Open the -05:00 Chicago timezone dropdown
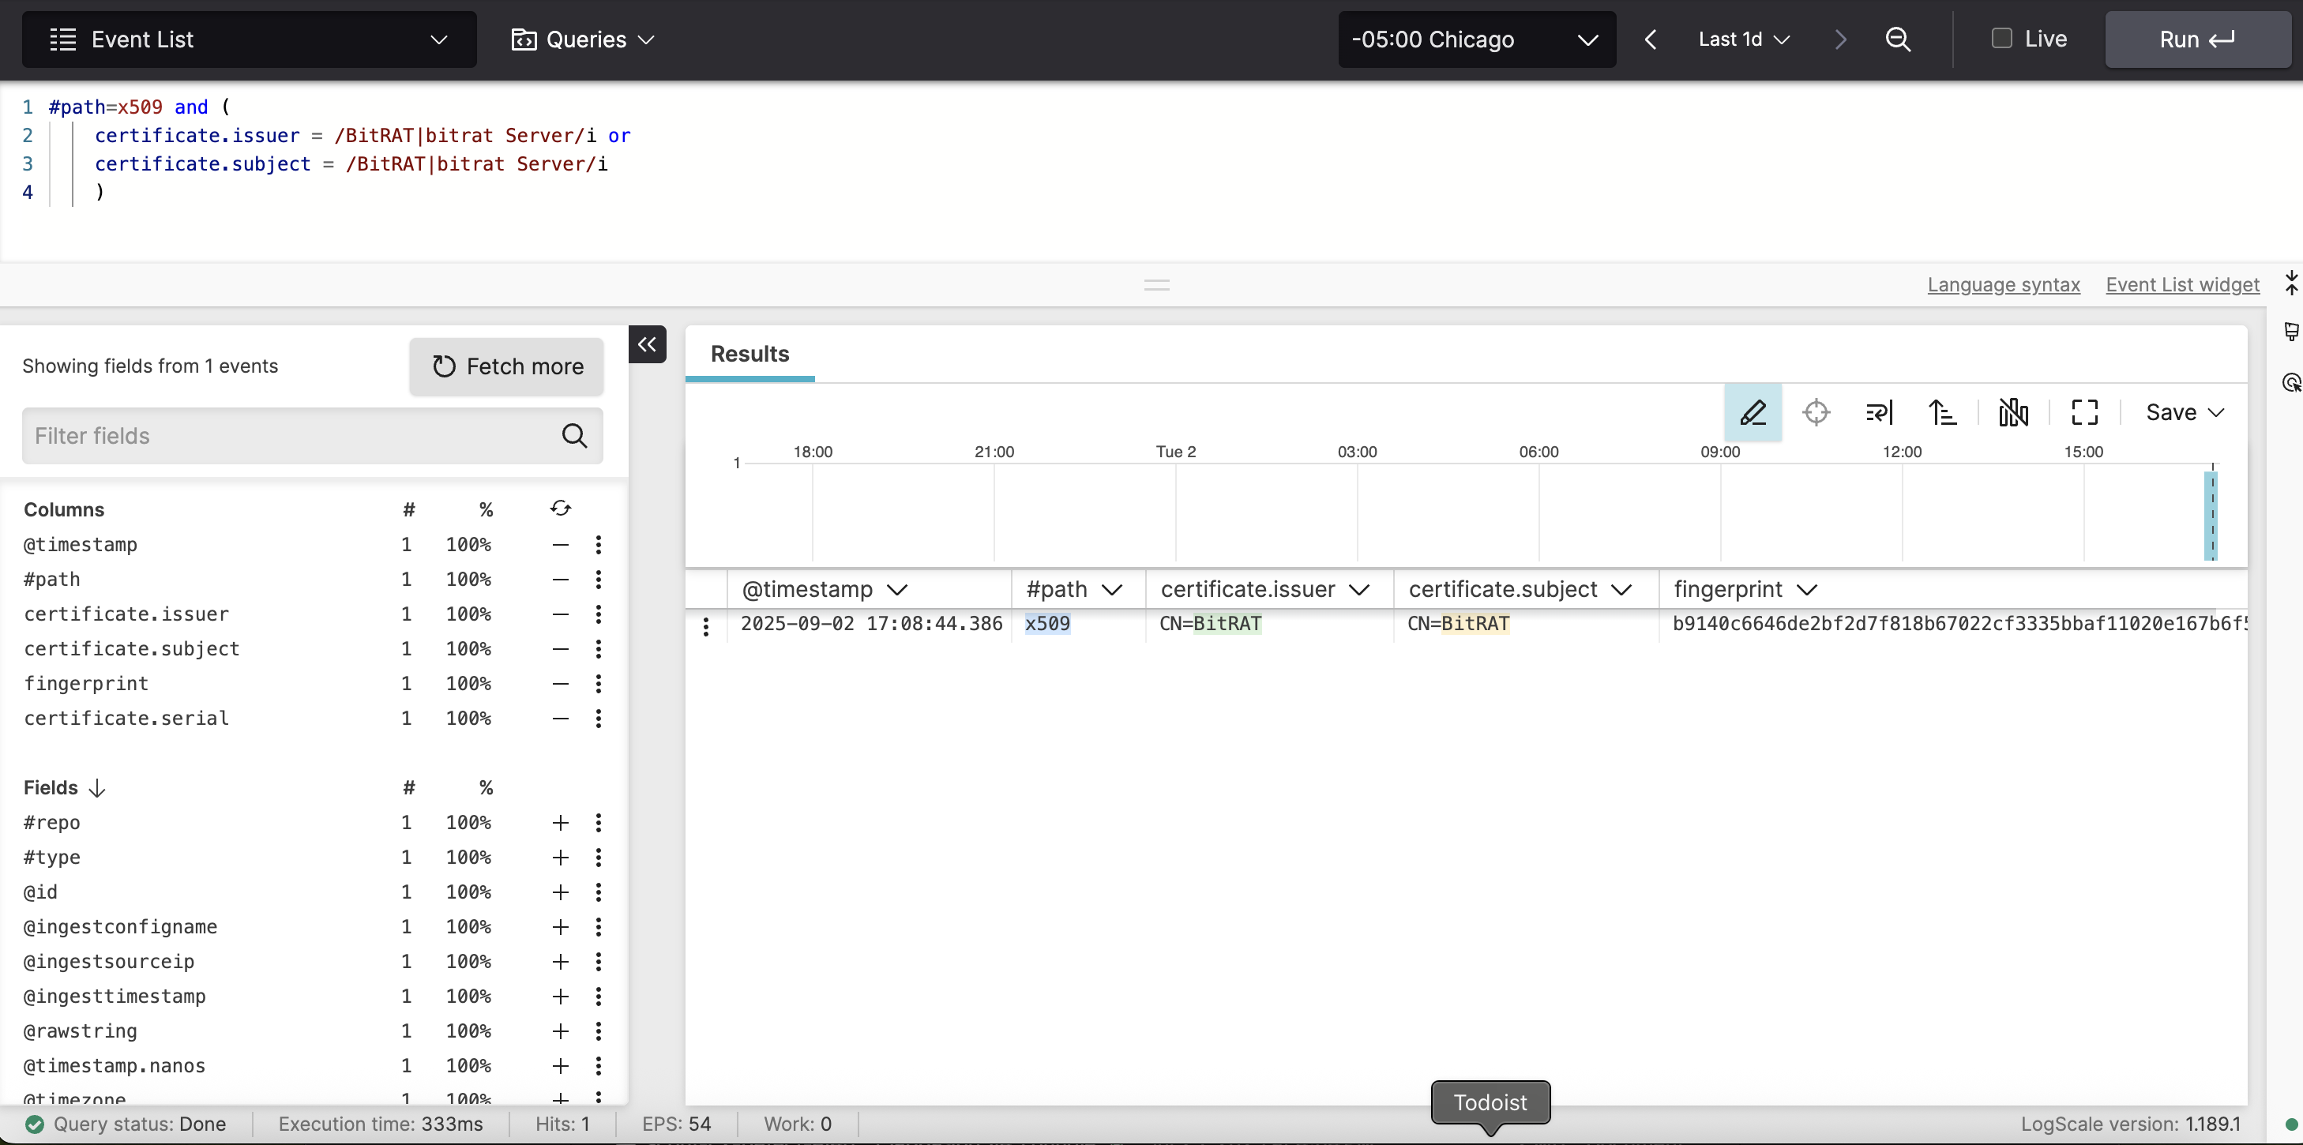Image resolution: width=2303 pixels, height=1145 pixels. 1476,39
